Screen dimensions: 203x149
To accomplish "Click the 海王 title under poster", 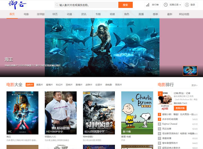I will coord(9,137).
